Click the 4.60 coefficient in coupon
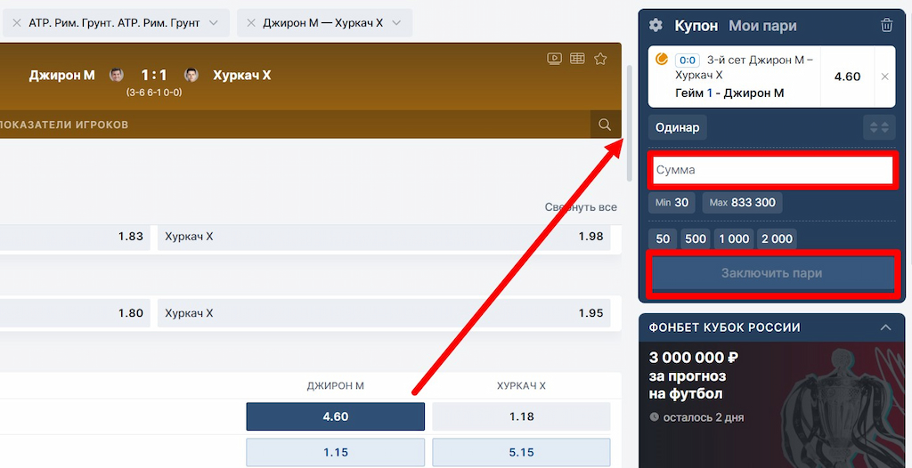The height and width of the screenshot is (468, 912). point(848,77)
